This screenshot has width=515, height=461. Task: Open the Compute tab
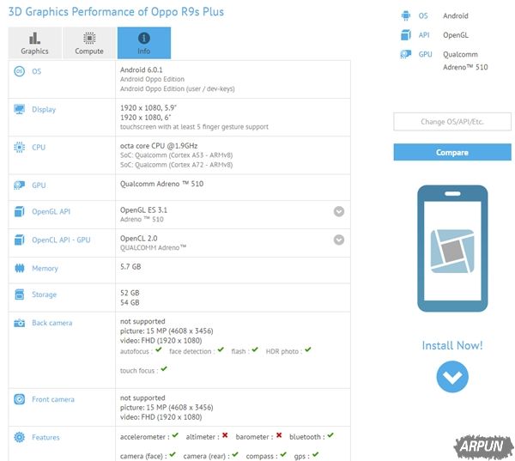[x=89, y=43]
